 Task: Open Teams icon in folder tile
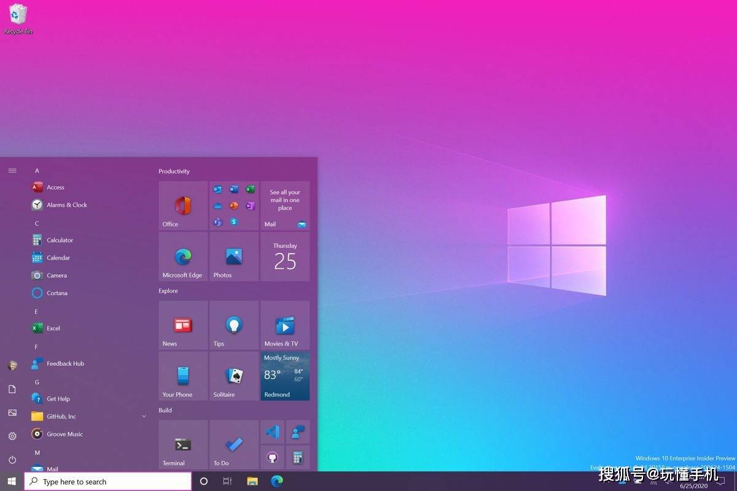coord(217,222)
